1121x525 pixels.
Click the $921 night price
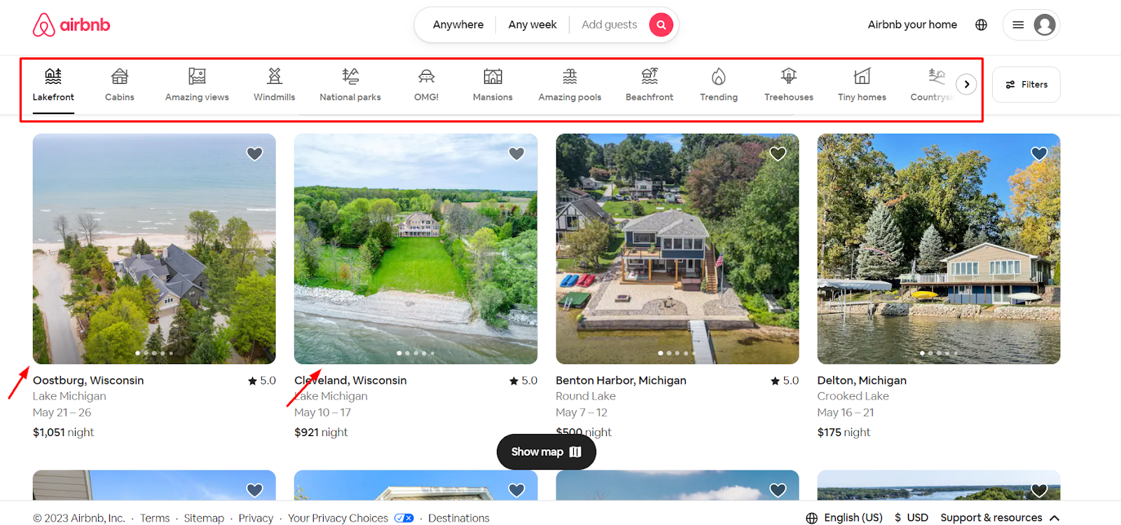pos(321,433)
